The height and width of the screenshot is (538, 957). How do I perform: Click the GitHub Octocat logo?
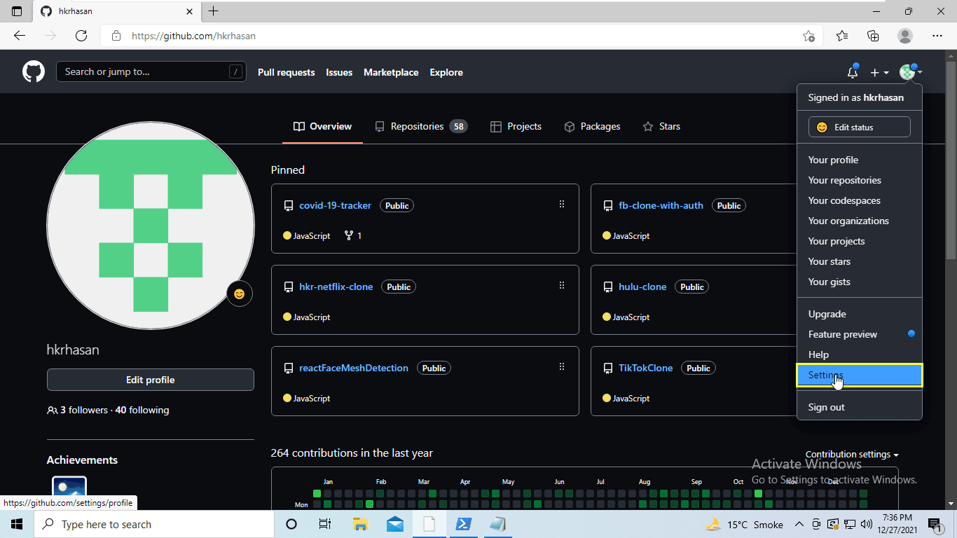click(x=34, y=72)
